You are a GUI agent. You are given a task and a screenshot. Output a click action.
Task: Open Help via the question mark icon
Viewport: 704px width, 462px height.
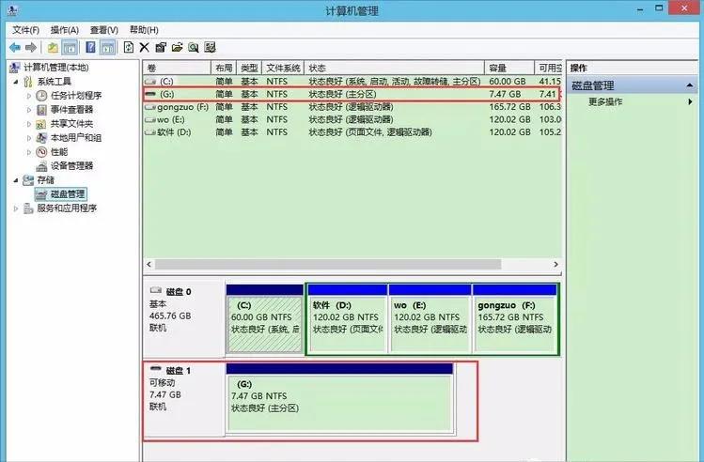(x=90, y=47)
